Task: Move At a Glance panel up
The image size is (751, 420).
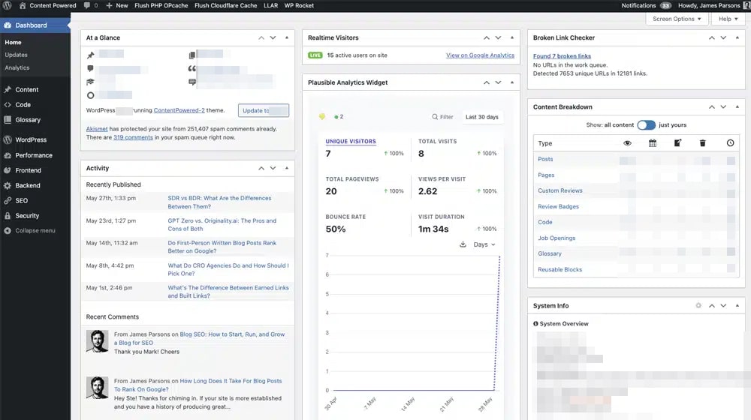Action: coord(261,37)
